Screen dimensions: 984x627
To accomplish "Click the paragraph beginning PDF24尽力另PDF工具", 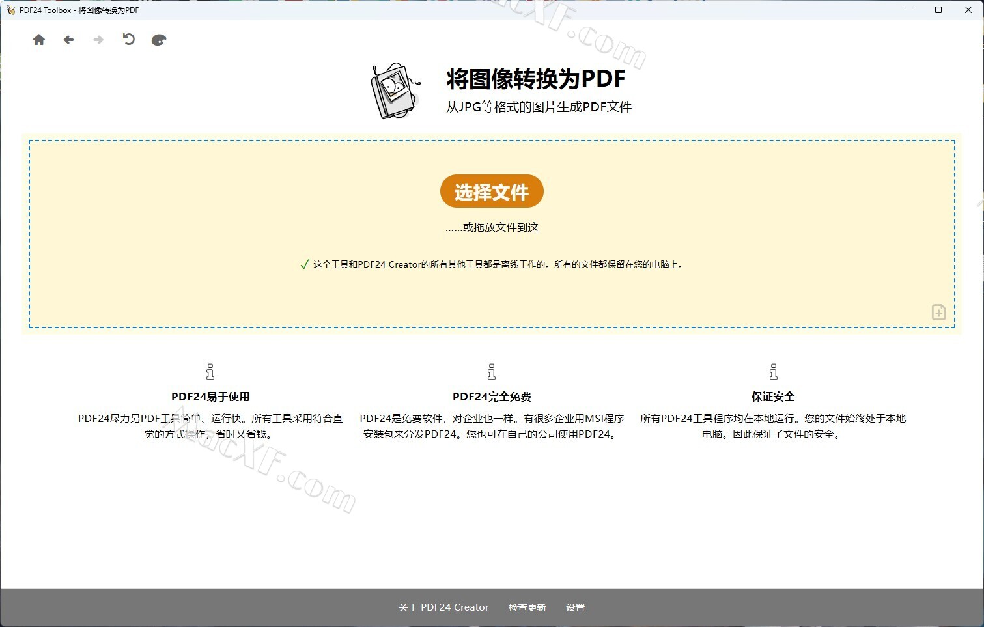I will (210, 426).
